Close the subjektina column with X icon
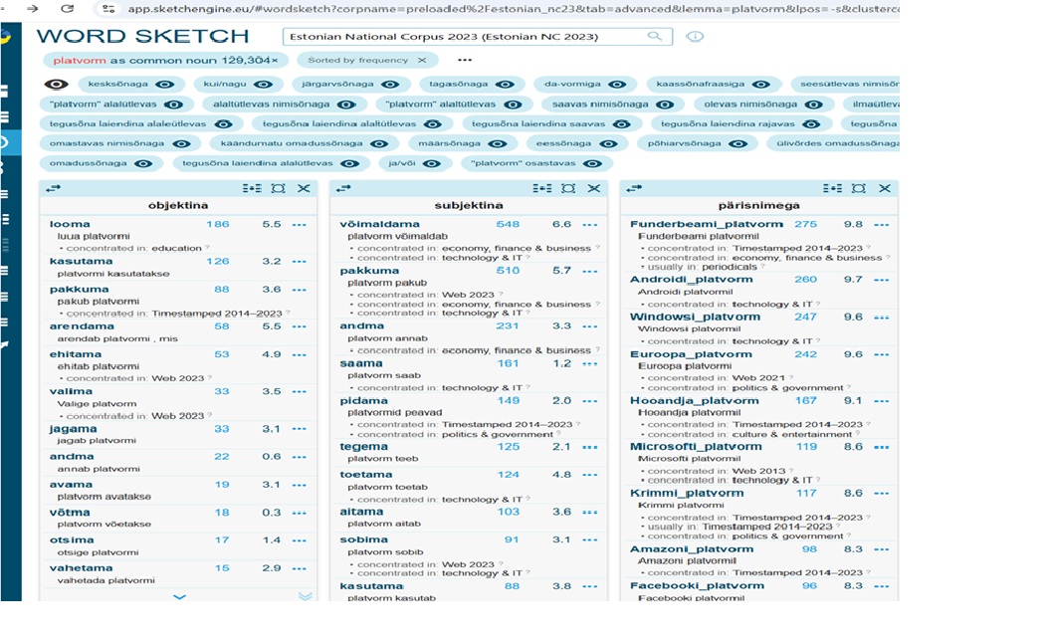1053x643 pixels. (594, 188)
